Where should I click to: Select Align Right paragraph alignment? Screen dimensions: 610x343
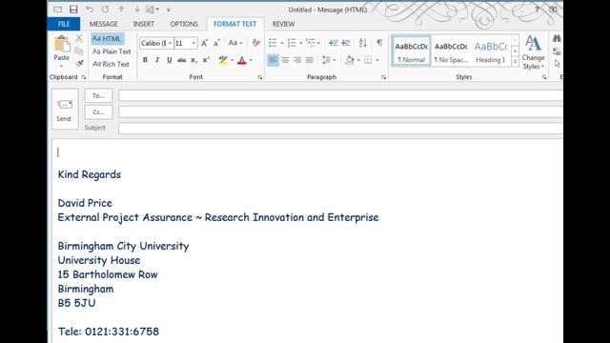[297, 60]
